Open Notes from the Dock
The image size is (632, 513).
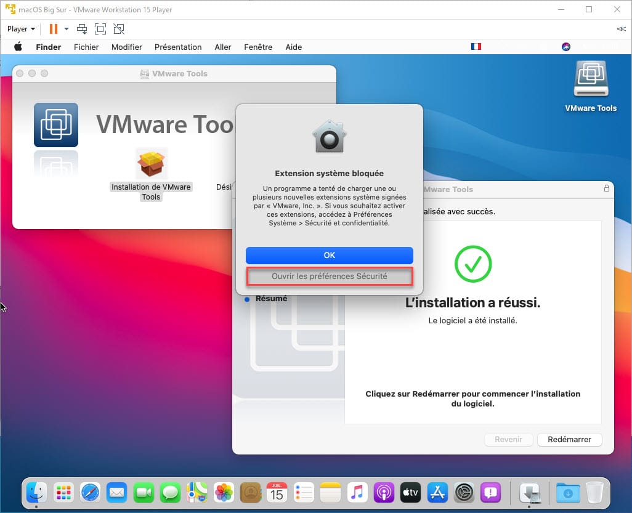click(331, 493)
